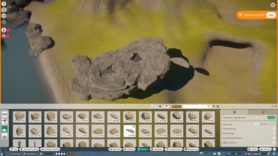Select first rock thumbnail in top row

[x=19, y=117]
